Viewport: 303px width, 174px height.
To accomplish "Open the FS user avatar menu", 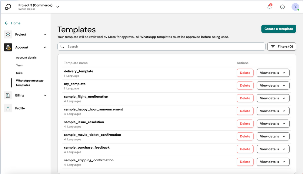I will (x=295, y=7).
